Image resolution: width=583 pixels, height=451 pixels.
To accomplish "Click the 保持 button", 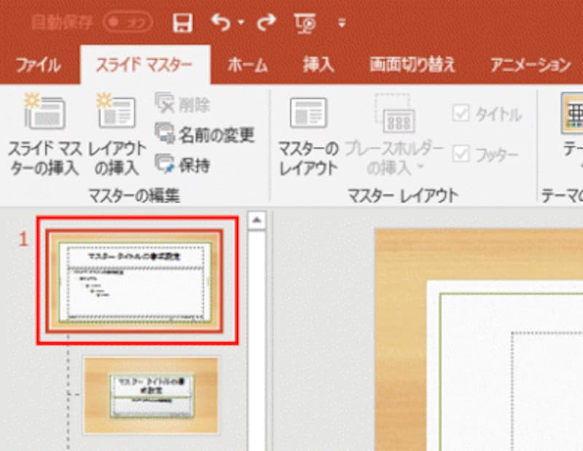I will (182, 165).
